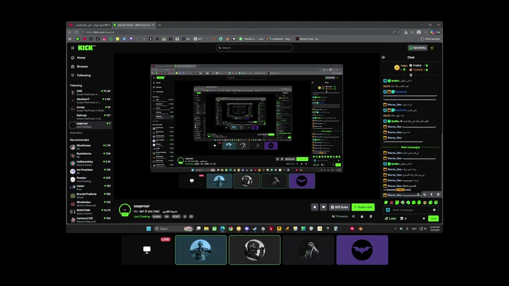
Task: Click the heart follow button
Action: 323,207
